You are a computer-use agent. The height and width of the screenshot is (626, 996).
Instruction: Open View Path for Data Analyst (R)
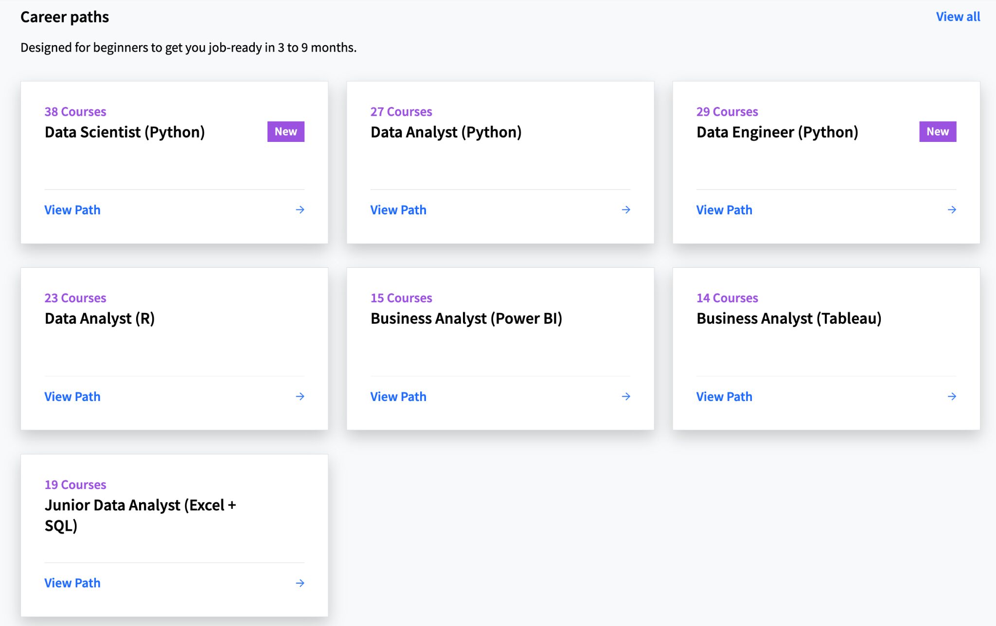coord(72,396)
